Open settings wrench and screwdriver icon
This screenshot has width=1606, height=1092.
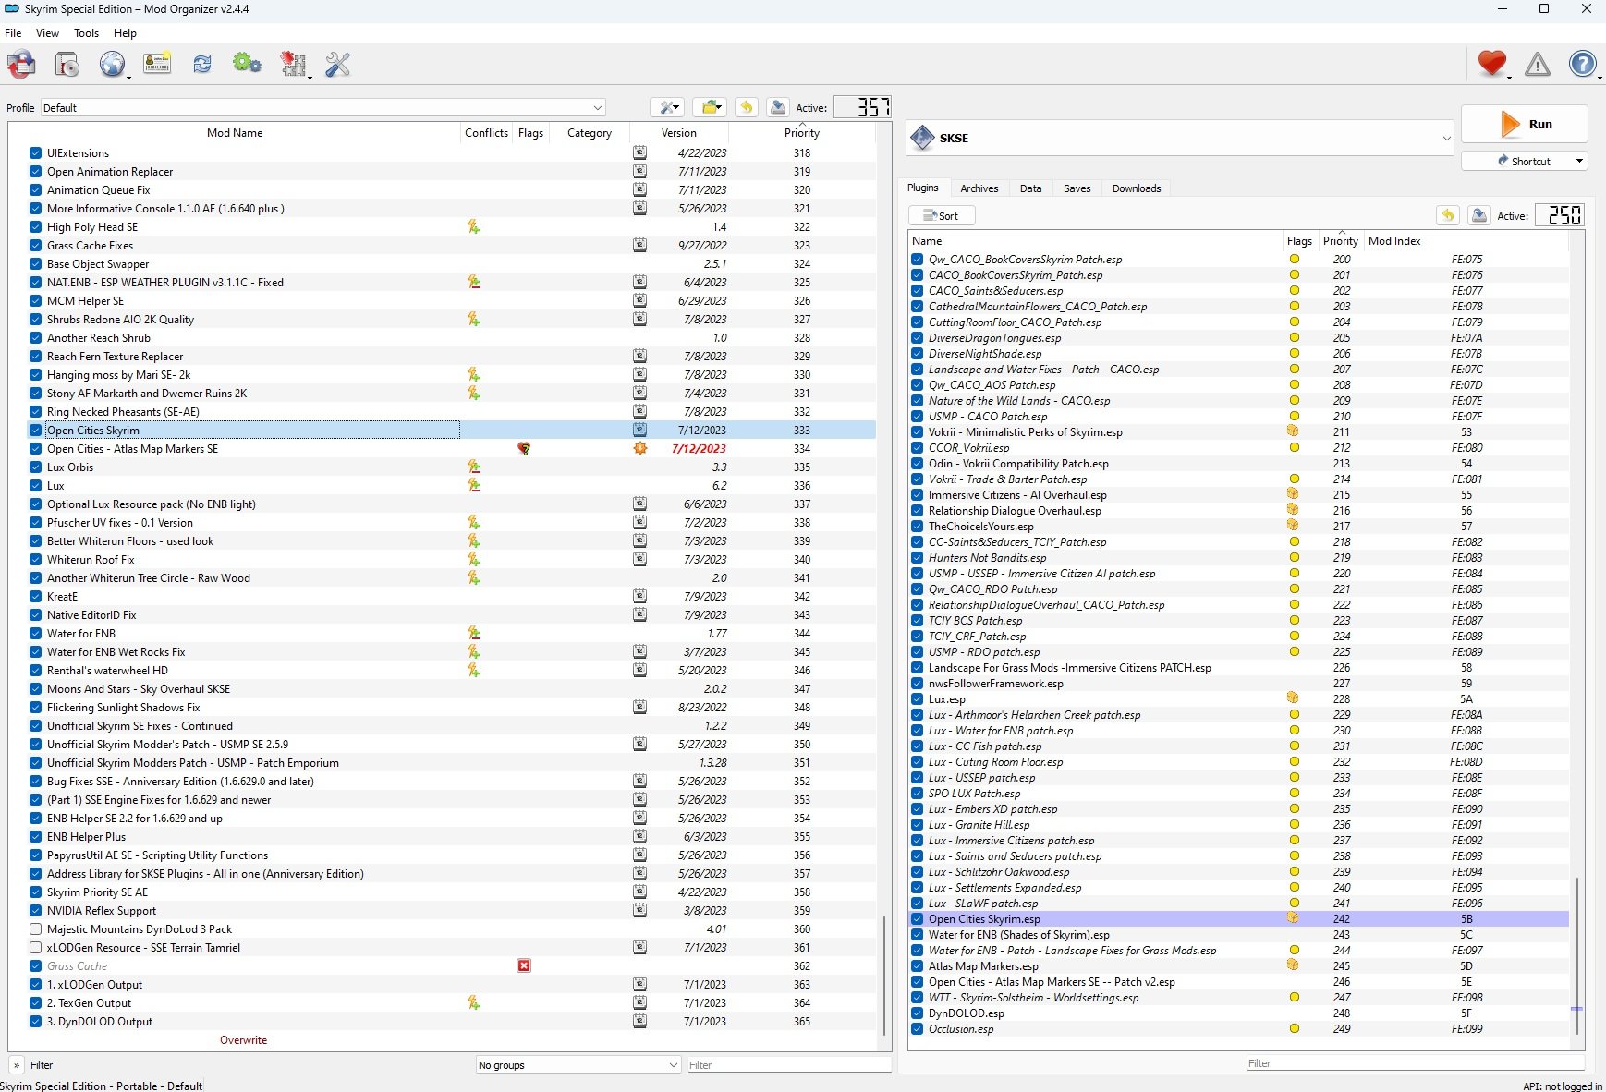coord(337,64)
